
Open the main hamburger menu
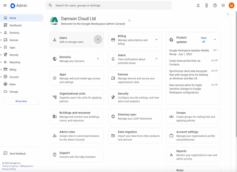pos(5,6)
